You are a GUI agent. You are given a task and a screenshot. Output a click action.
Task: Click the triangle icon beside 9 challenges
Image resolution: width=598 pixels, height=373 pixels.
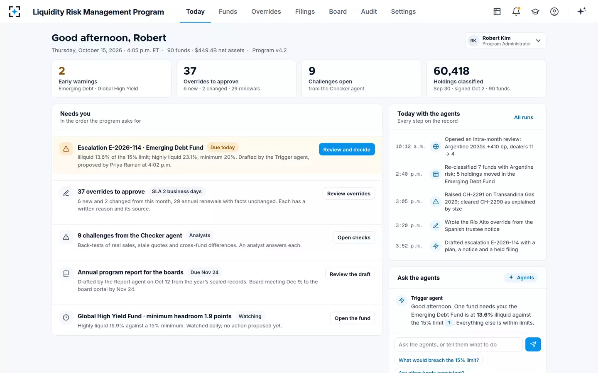[66, 237]
